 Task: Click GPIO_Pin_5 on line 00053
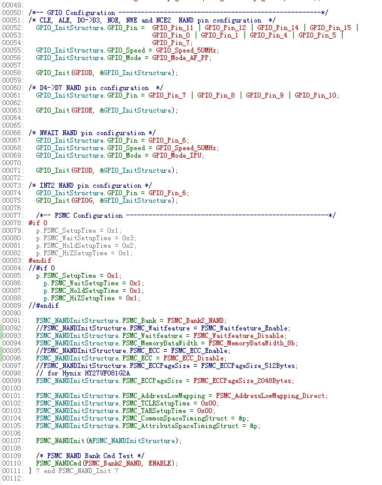(318, 35)
